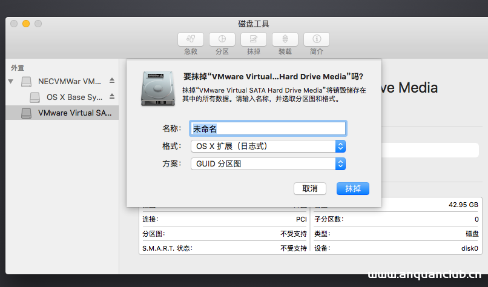This screenshot has height=287, width=488.
Task: Click the 连接 row label
Action: 150,219
